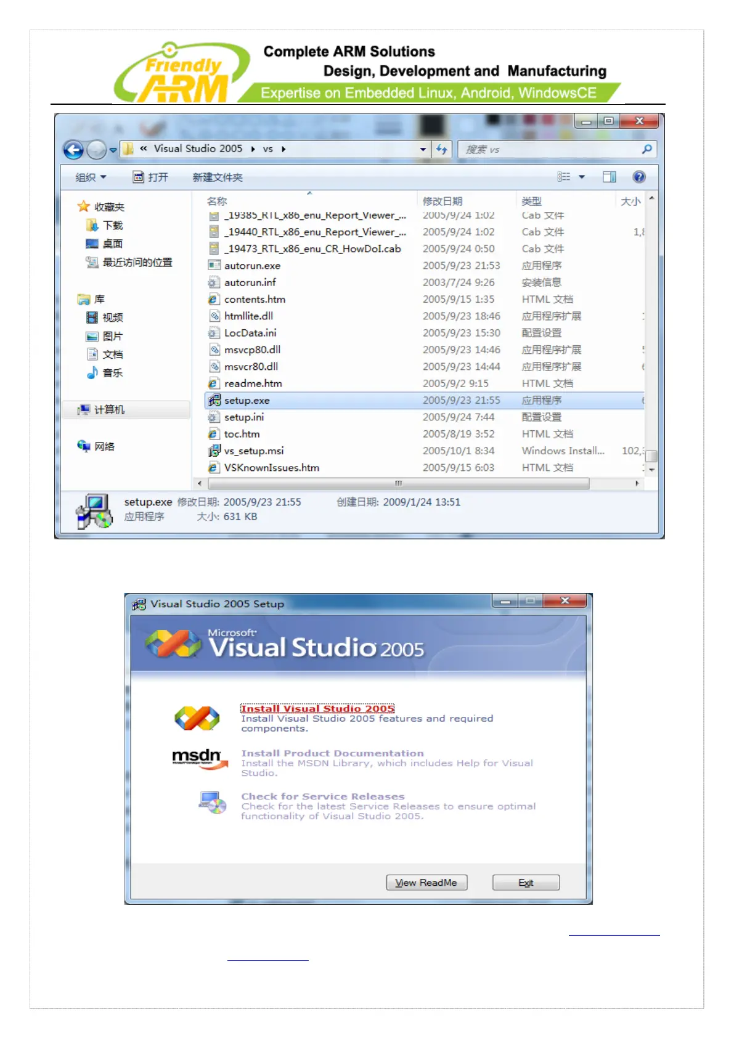The width and height of the screenshot is (734, 1038).
Task: Change view with the view mode icon
Action: [x=564, y=177]
